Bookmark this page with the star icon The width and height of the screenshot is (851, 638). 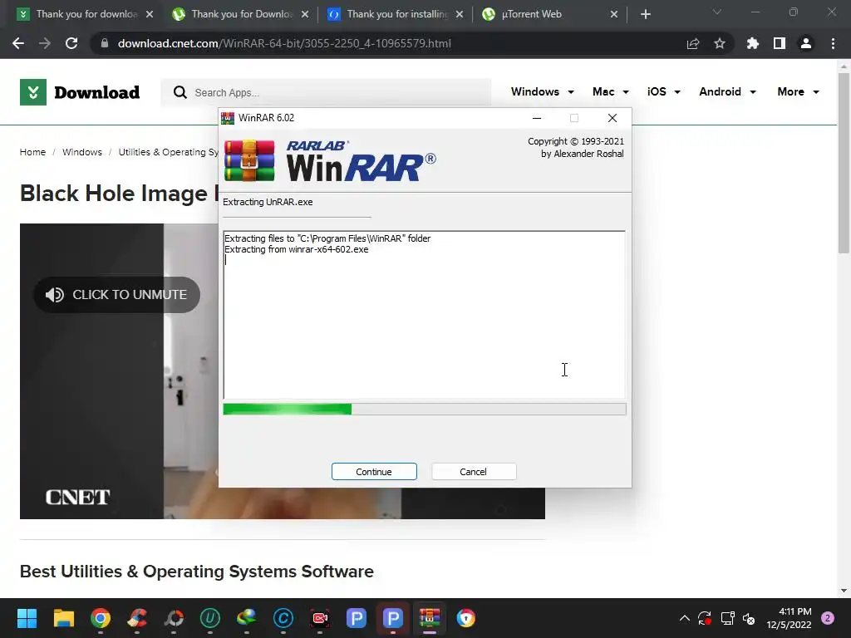[x=720, y=43]
